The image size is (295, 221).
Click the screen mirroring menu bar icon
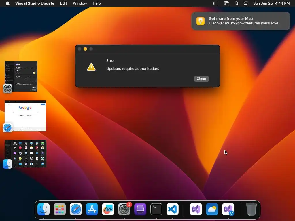pyautogui.click(x=226, y=3)
